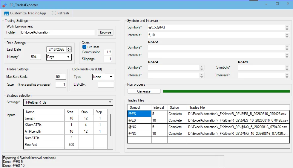The height and width of the screenshot is (168, 293).
Task: Click the Refresh toolbar label
Action: [63, 13]
